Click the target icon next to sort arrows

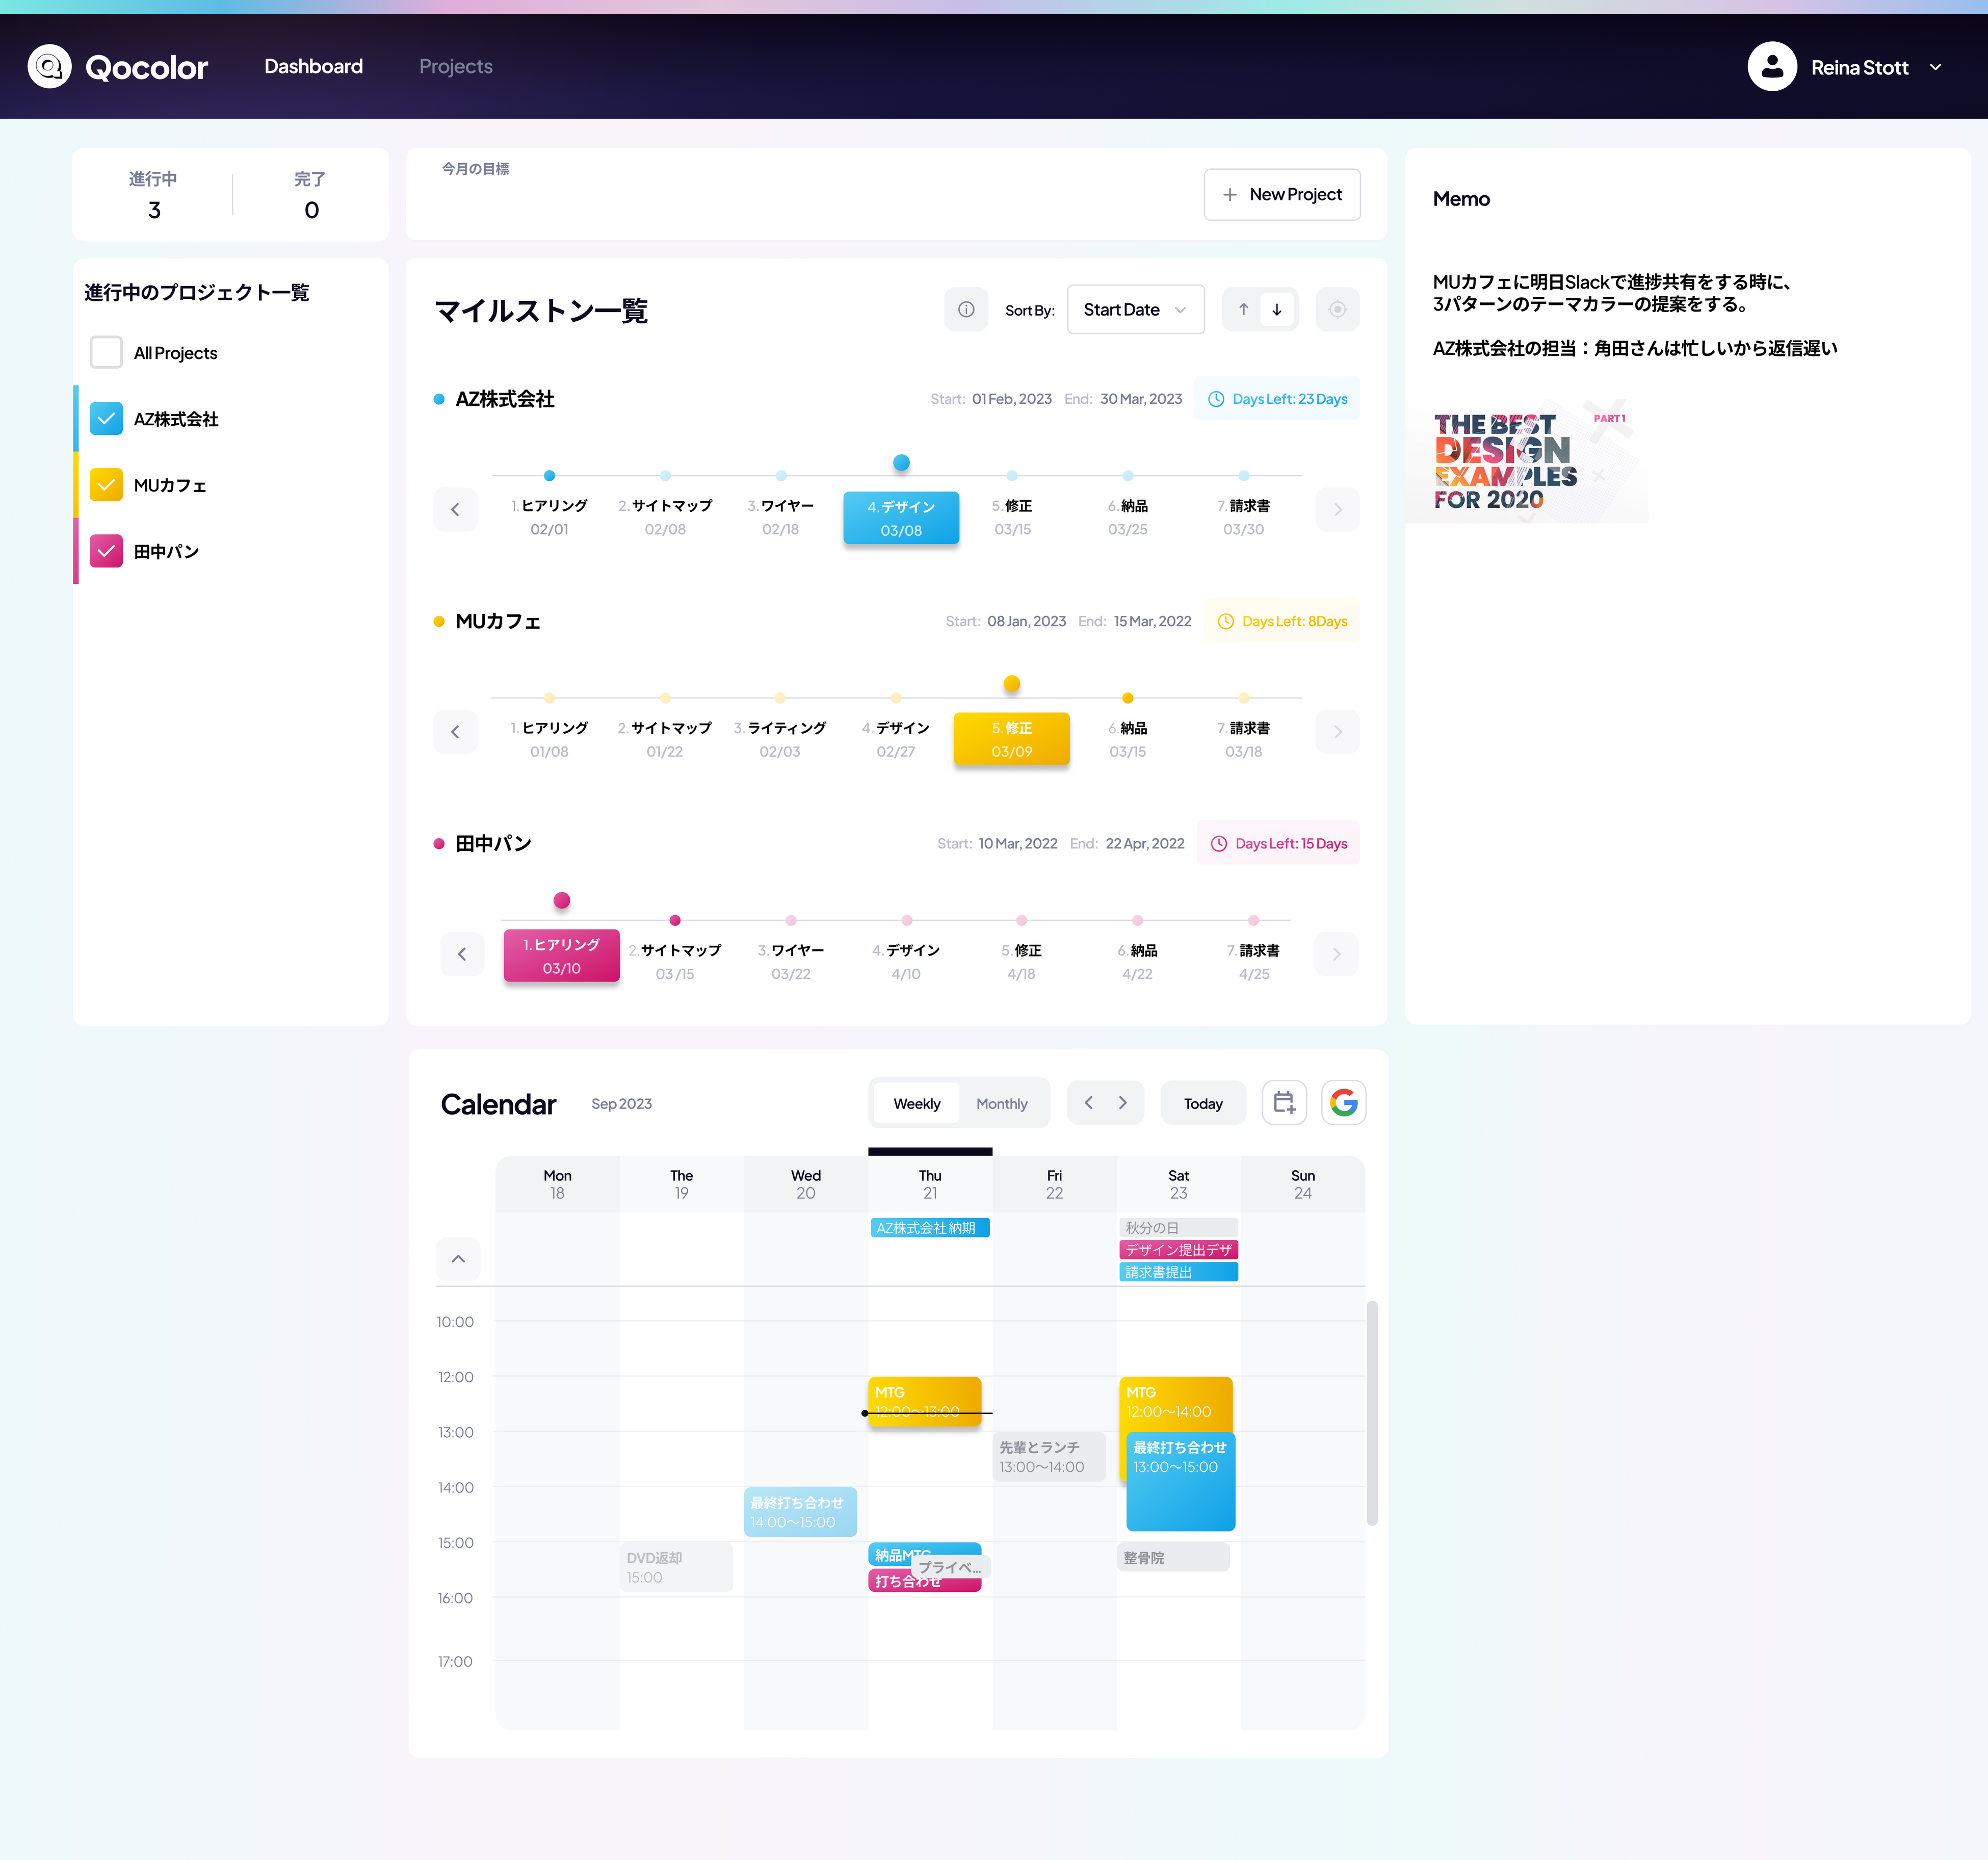click(1337, 310)
